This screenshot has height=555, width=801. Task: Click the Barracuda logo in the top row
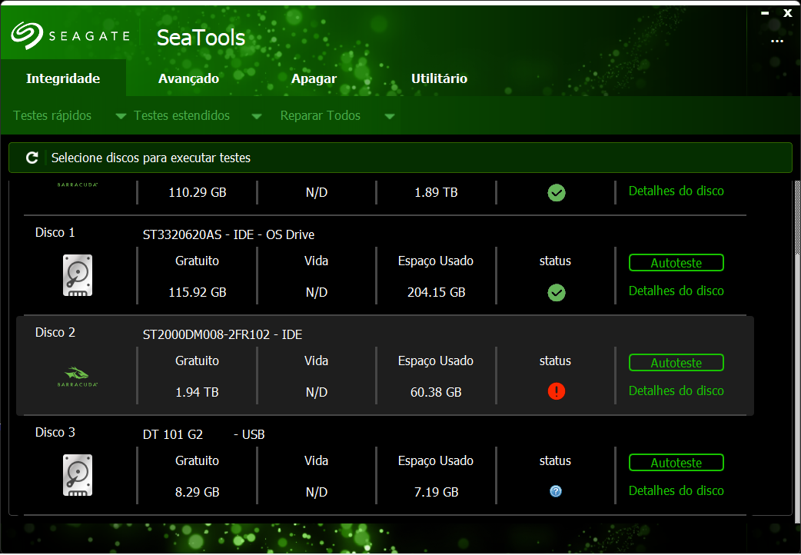78,184
